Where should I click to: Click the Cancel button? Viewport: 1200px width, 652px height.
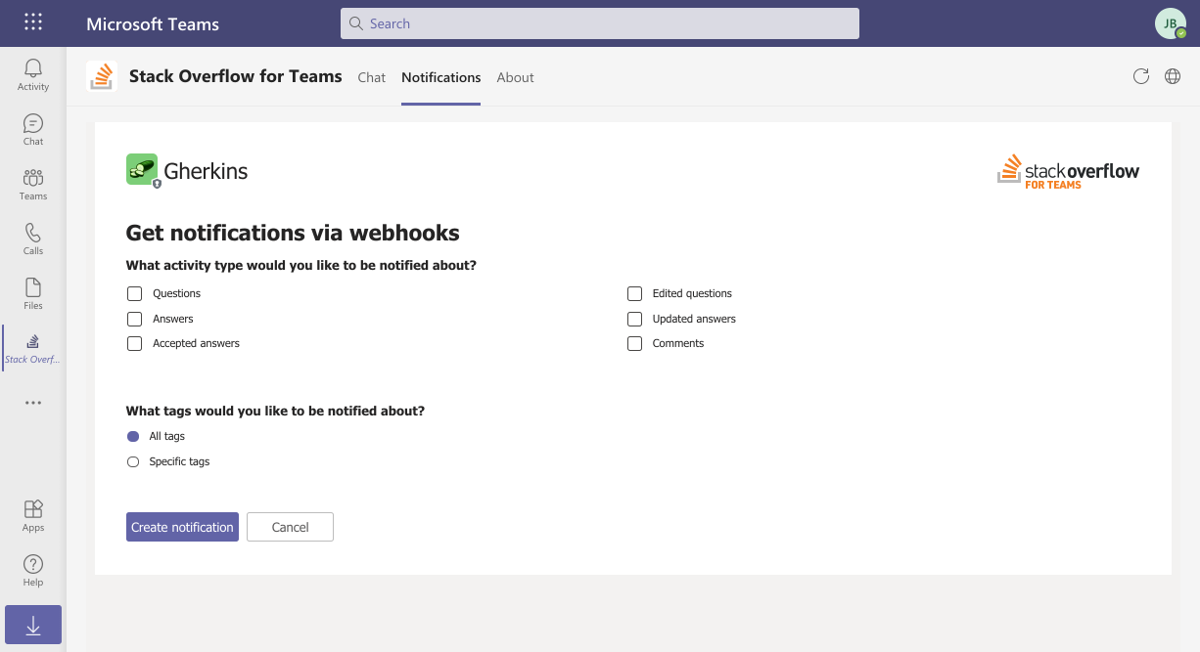coord(290,527)
